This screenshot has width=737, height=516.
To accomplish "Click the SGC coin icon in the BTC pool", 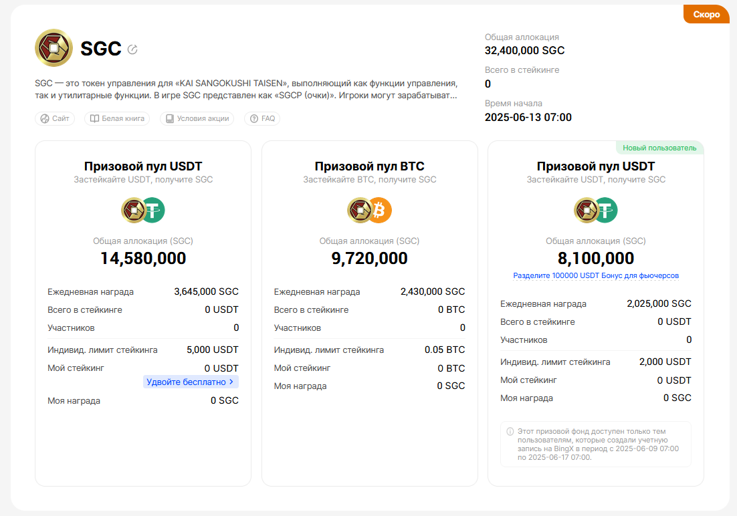I will (x=360, y=210).
